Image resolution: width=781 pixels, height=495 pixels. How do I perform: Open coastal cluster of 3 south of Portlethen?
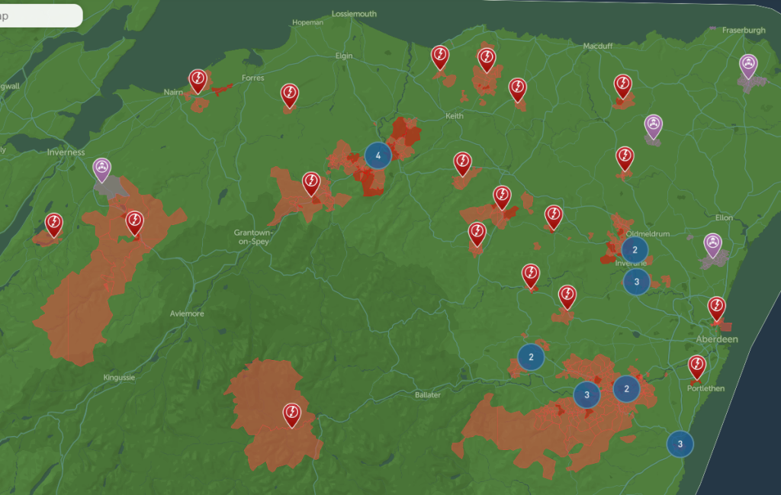[680, 443]
